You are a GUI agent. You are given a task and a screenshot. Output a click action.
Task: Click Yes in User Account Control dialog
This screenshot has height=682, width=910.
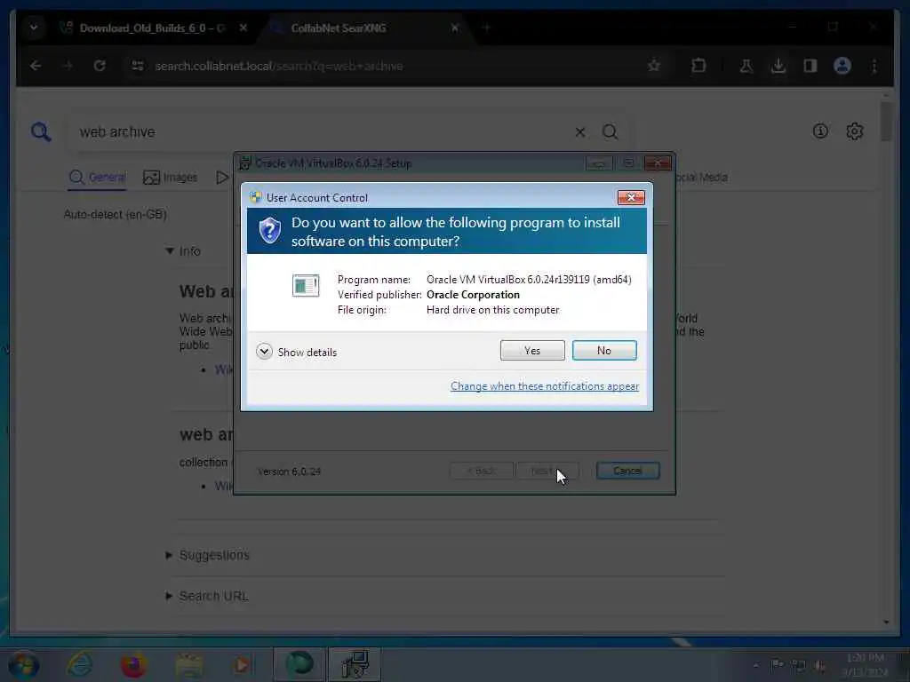coord(532,350)
